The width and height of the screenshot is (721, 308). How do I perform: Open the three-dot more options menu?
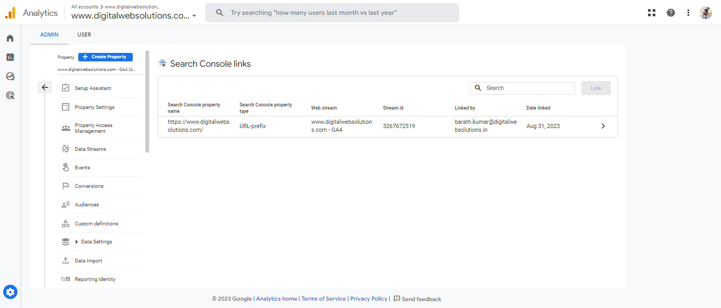[688, 13]
